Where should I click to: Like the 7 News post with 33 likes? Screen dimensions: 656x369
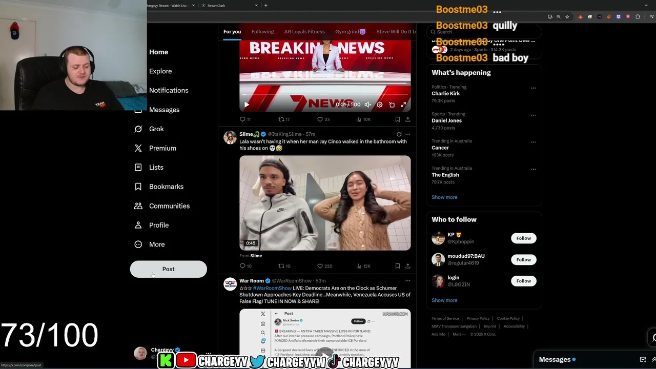(323, 119)
